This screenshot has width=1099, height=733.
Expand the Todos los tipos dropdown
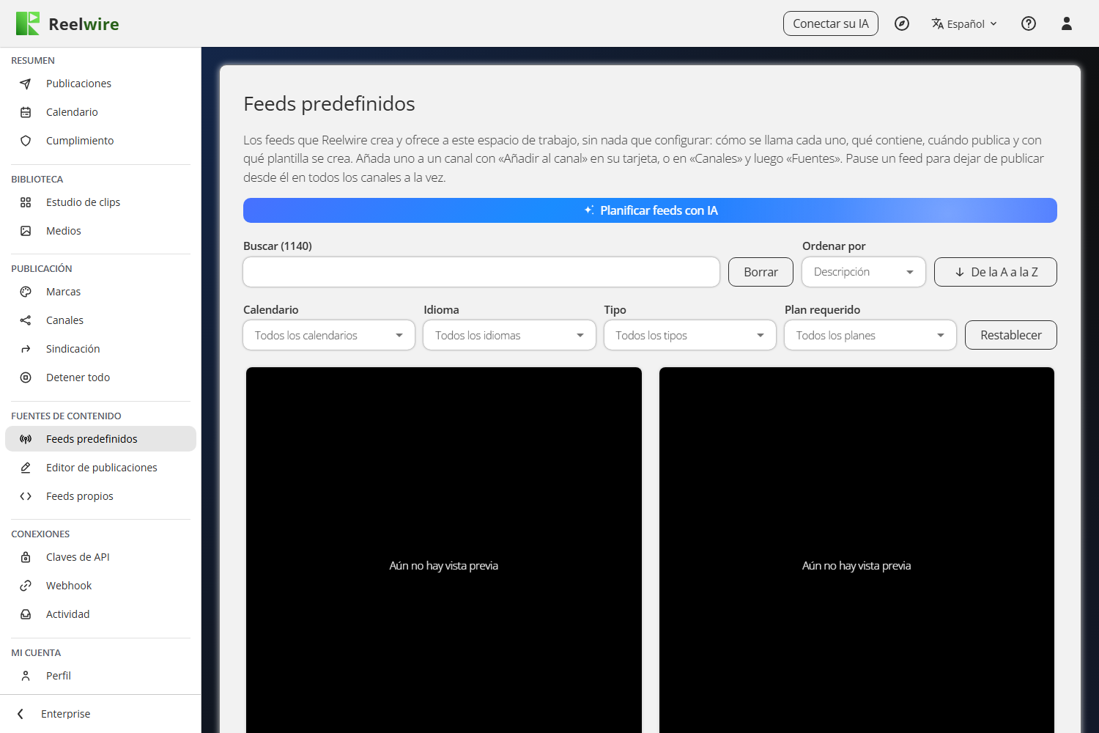(690, 335)
